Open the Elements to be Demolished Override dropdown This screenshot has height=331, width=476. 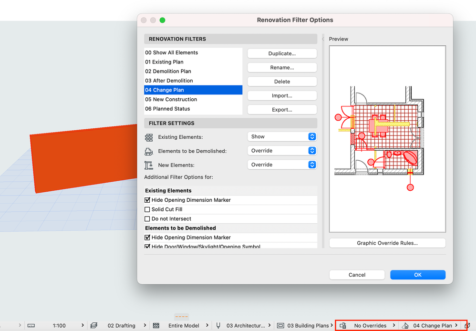[282, 151]
